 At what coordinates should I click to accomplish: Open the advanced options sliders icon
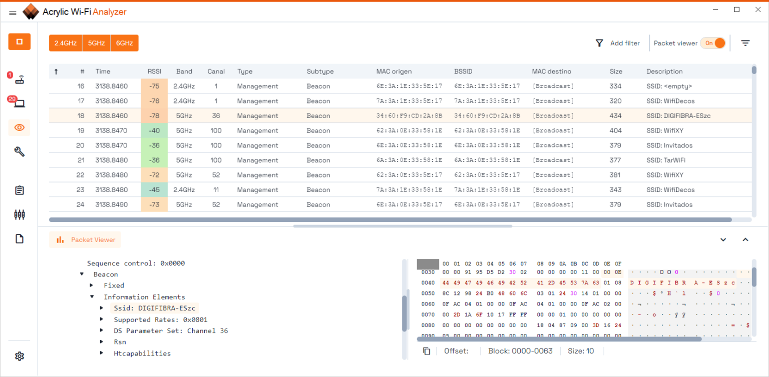pos(19,214)
